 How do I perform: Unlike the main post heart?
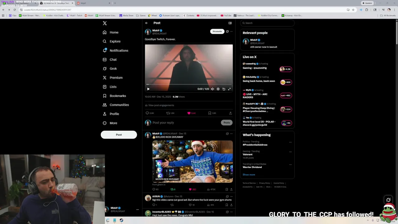click(189, 113)
